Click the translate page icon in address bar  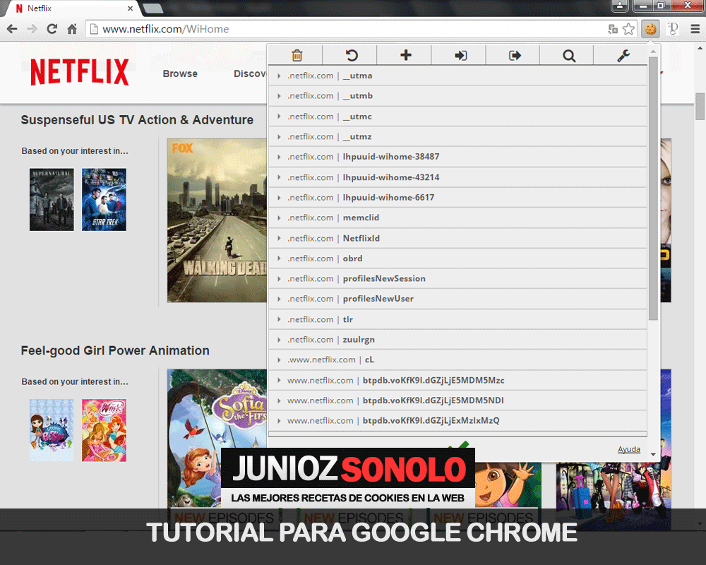[x=613, y=29]
